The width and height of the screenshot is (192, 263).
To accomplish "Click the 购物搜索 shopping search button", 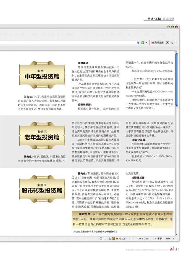I will [157, 43].
